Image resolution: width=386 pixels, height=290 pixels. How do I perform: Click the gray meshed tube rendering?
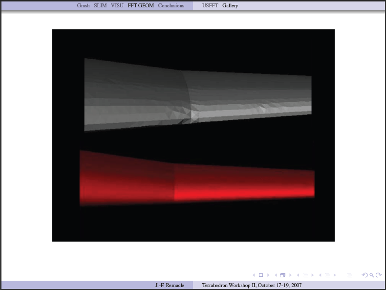pos(198,95)
